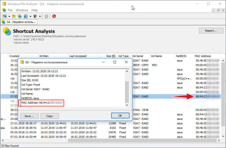Click the dialog text scroll down arrow
Viewport: 226px width, 148px height.
[127, 105]
